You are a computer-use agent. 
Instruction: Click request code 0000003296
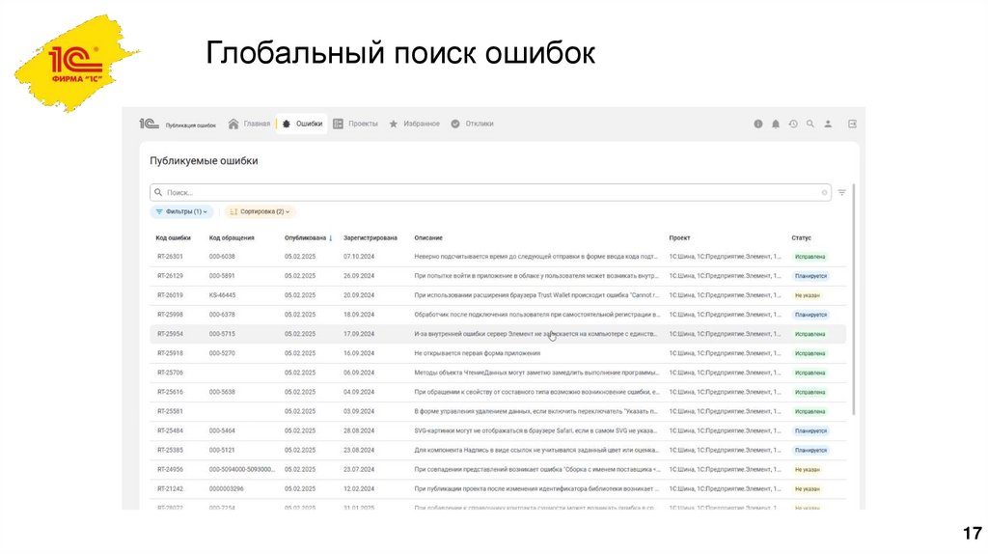[226, 488]
